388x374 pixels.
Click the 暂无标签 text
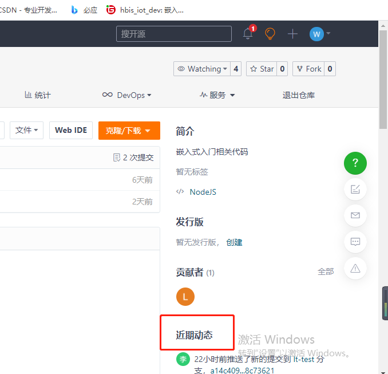tap(192, 172)
